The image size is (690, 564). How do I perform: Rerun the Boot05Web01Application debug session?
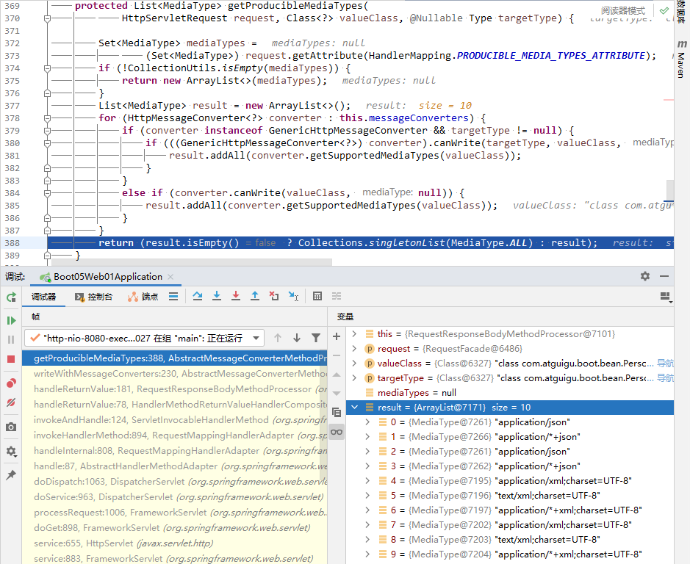pyautogui.click(x=12, y=297)
